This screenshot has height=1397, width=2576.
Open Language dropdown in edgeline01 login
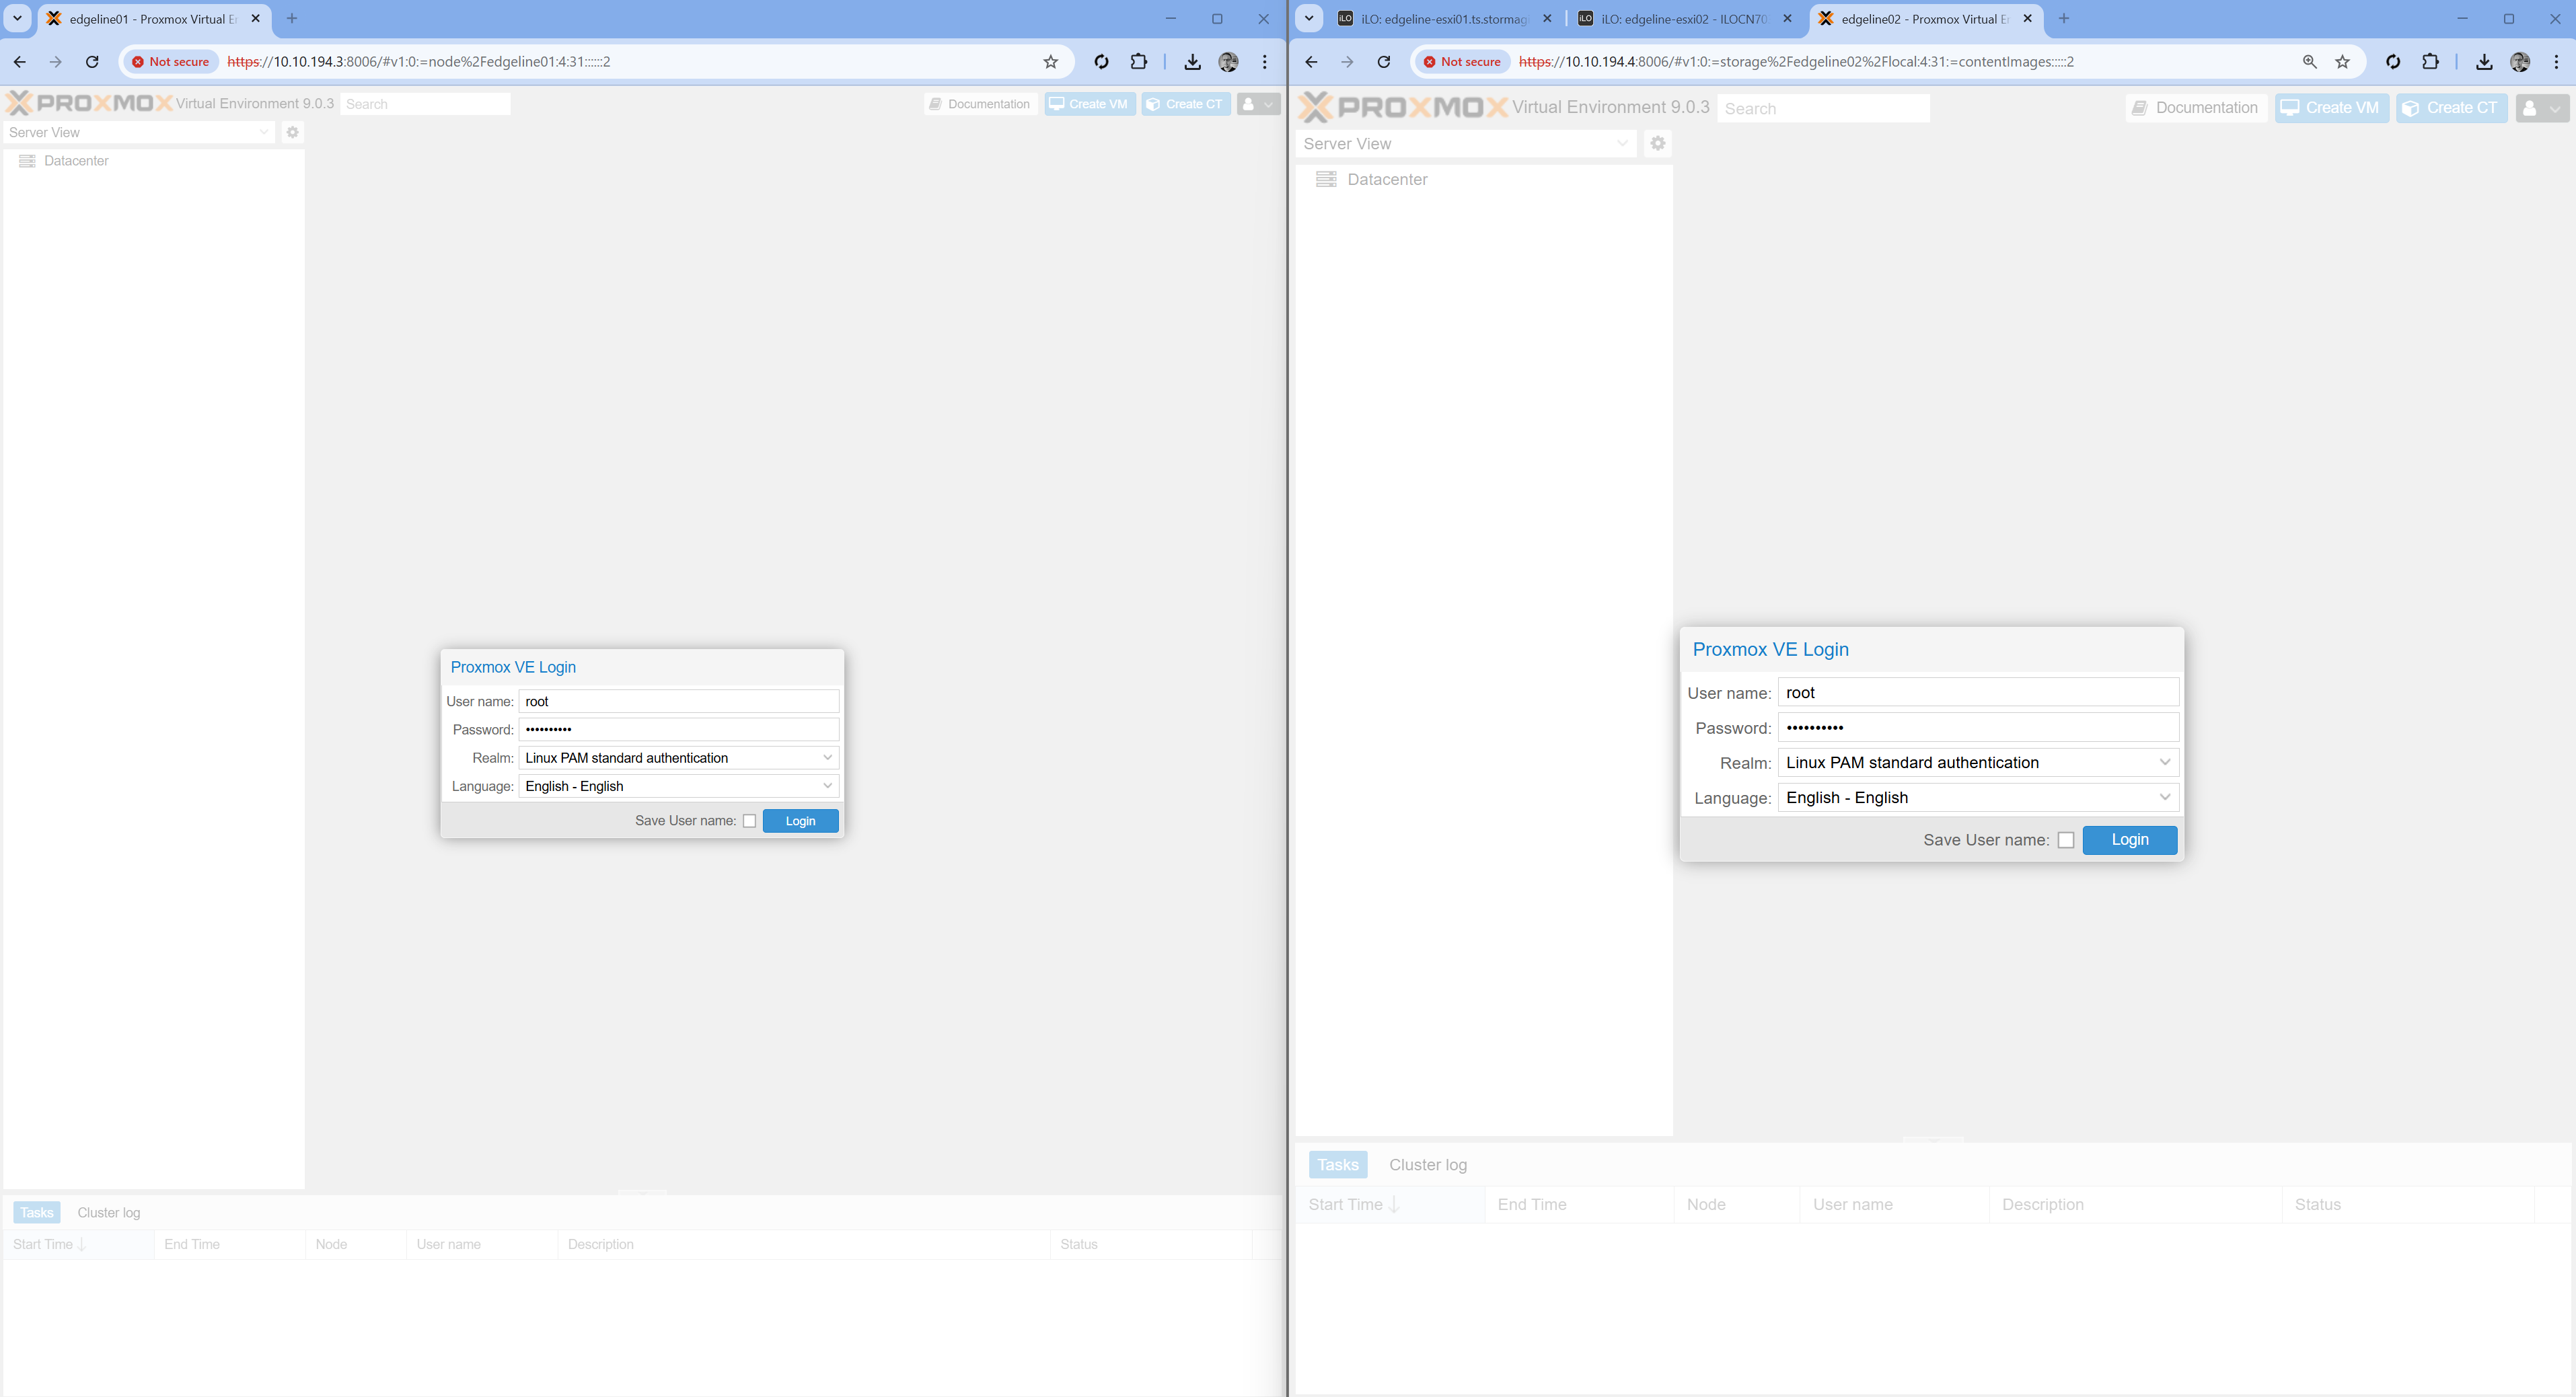point(827,786)
